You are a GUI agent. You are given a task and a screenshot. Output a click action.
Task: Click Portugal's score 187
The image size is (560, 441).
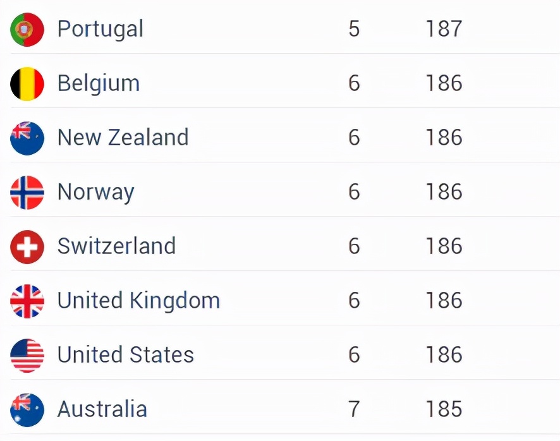(x=444, y=29)
